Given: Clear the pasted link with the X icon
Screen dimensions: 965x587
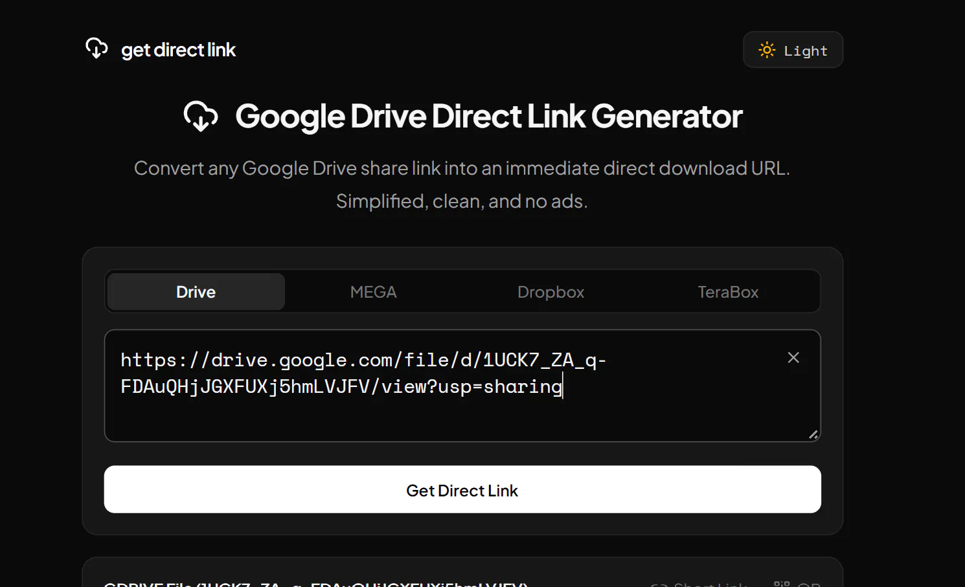Looking at the screenshot, I should coord(793,358).
